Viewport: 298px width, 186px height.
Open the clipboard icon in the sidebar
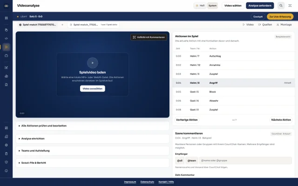point(6,154)
